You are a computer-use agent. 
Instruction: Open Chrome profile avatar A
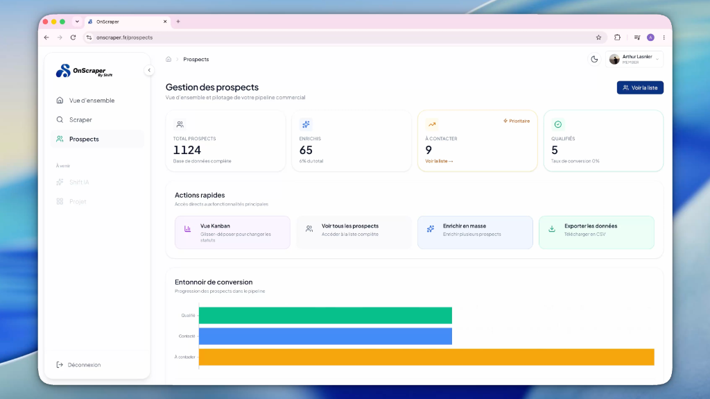click(x=650, y=37)
